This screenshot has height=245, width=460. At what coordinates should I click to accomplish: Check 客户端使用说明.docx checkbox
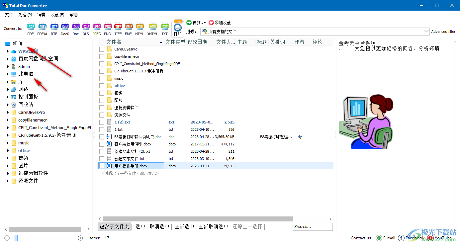[102, 144]
